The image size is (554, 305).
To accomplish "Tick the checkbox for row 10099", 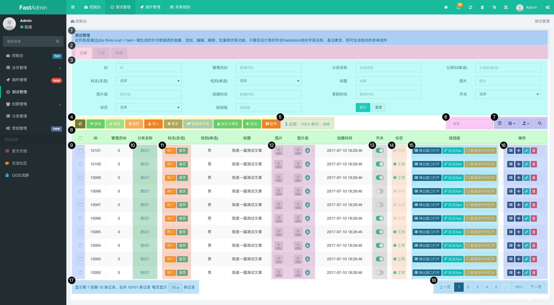I will pyautogui.click(x=81, y=178).
